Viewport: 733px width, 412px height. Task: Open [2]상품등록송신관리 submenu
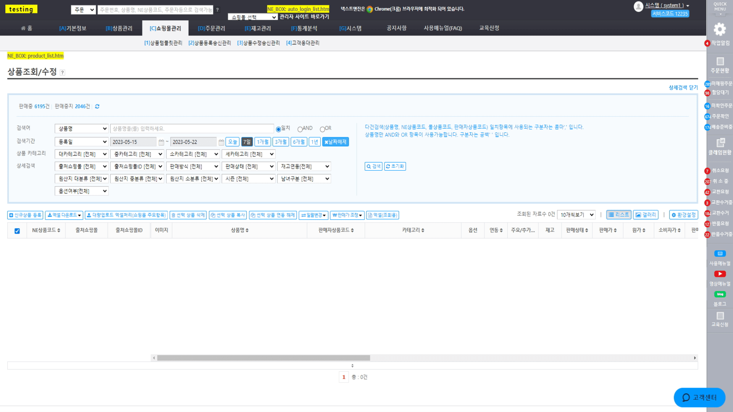pos(210,43)
